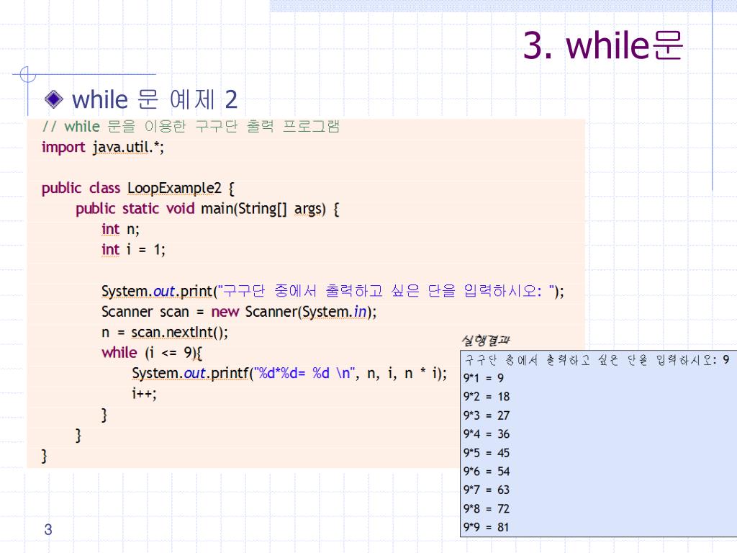Click the 'Scanner scan = new Scanner(System.in);' line
Viewport: 737px width, 553px height.
pyautogui.click(x=239, y=311)
